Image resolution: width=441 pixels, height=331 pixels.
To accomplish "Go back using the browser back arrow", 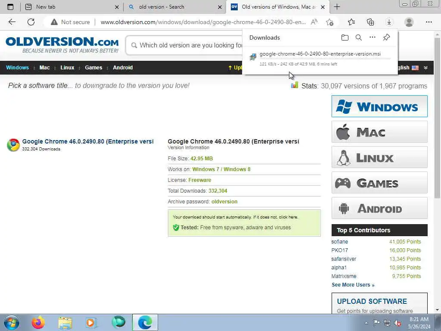I will pyautogui.click(x=12, y=22).
